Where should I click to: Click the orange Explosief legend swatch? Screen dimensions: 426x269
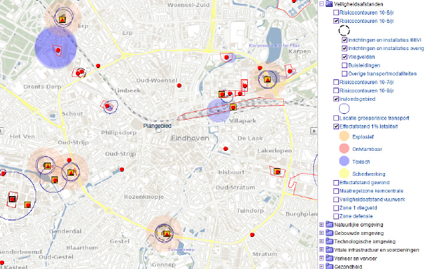[344, 136]
